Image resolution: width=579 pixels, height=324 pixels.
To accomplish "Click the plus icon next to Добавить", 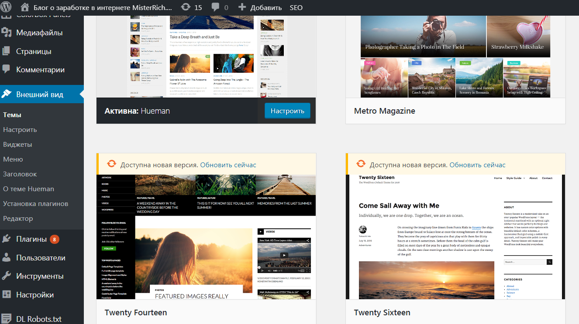I will tap(242, 7).
